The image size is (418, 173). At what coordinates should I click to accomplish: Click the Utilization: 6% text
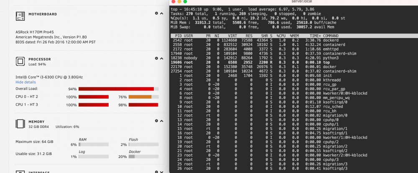tap(67, 127)
